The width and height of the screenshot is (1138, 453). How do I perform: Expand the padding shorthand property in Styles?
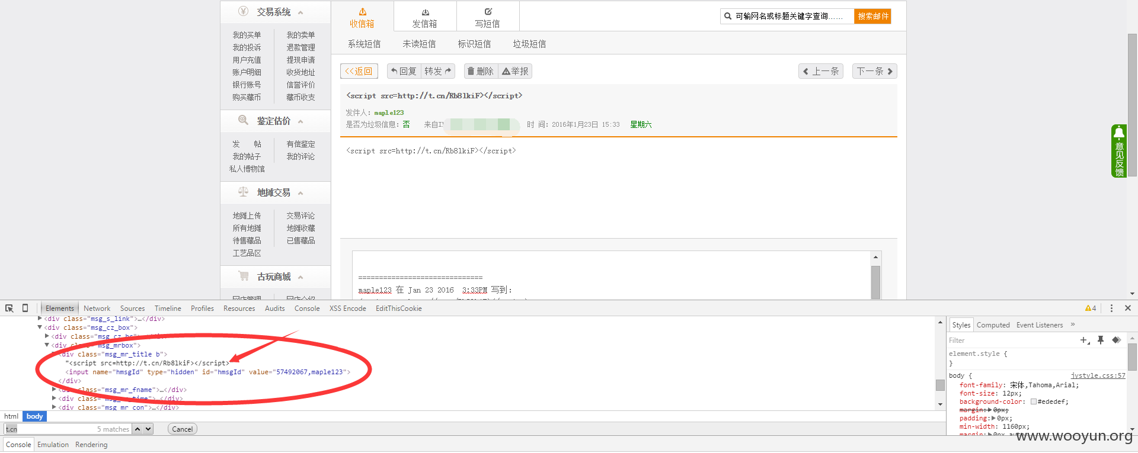993,418
